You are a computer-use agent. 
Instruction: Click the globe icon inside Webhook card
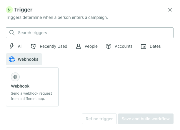[x=15, y=77]
